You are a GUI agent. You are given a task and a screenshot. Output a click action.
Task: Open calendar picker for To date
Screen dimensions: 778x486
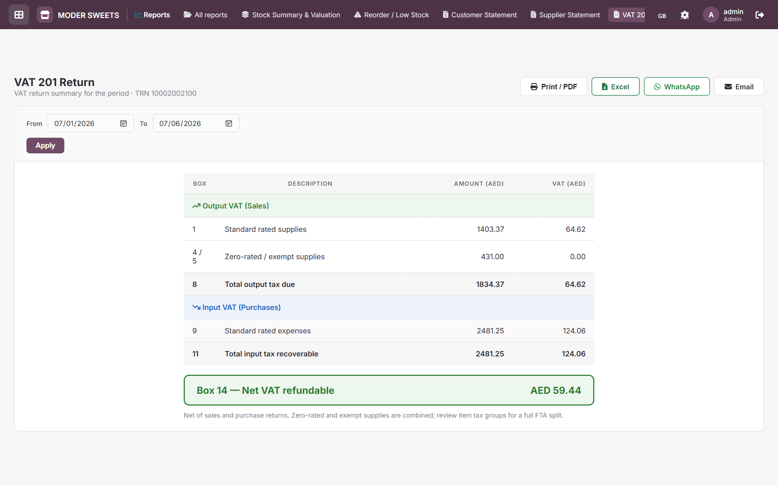229,123
